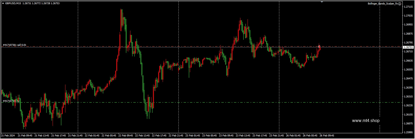Click the '21 Feb 17:45' time axis label
The height and width of the screenshot is (139, 415).
[x=58, y=136]
